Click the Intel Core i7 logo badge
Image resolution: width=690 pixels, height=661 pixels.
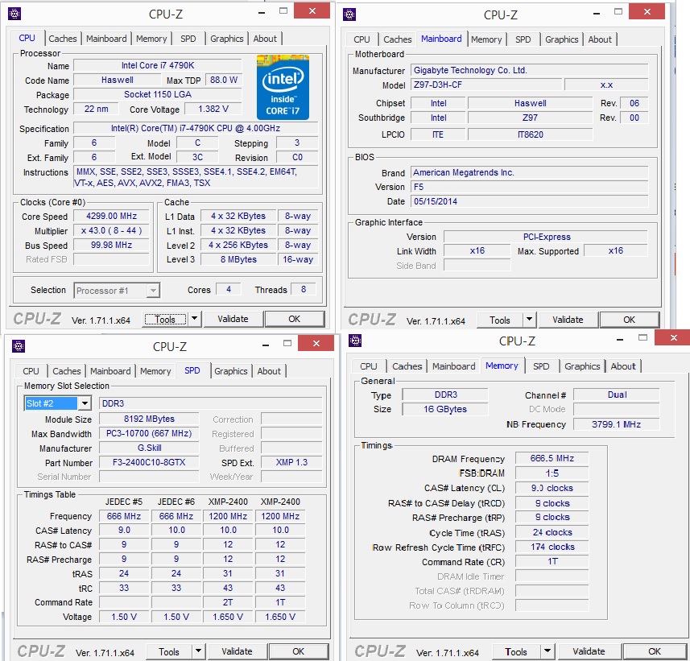(x=283, y=87)
